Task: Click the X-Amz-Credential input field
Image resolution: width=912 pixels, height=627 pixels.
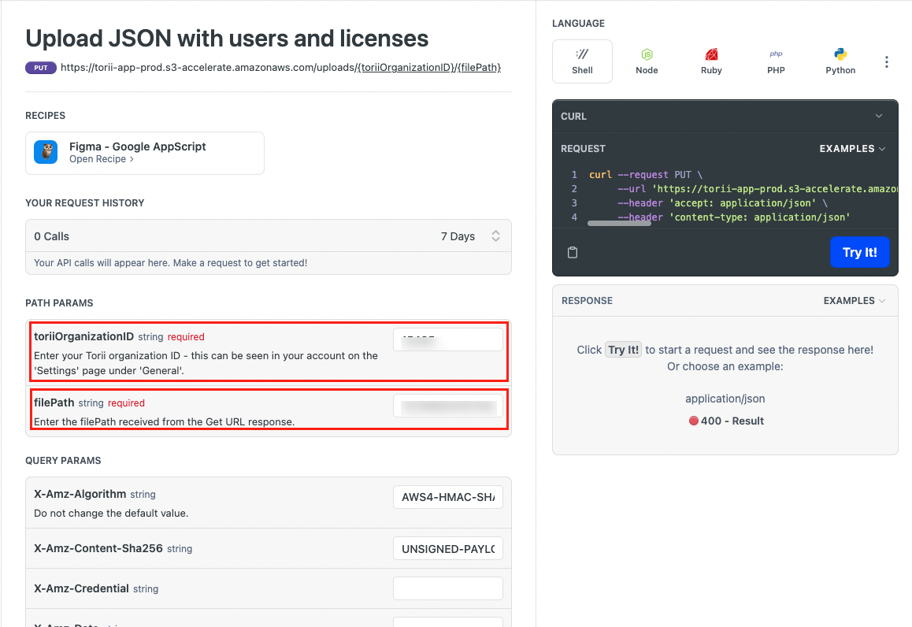Action: coord(448,588)
